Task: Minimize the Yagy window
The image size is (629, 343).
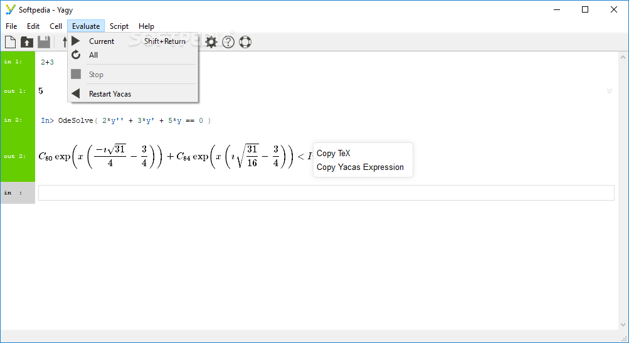Action: click(x=557, y=9)
